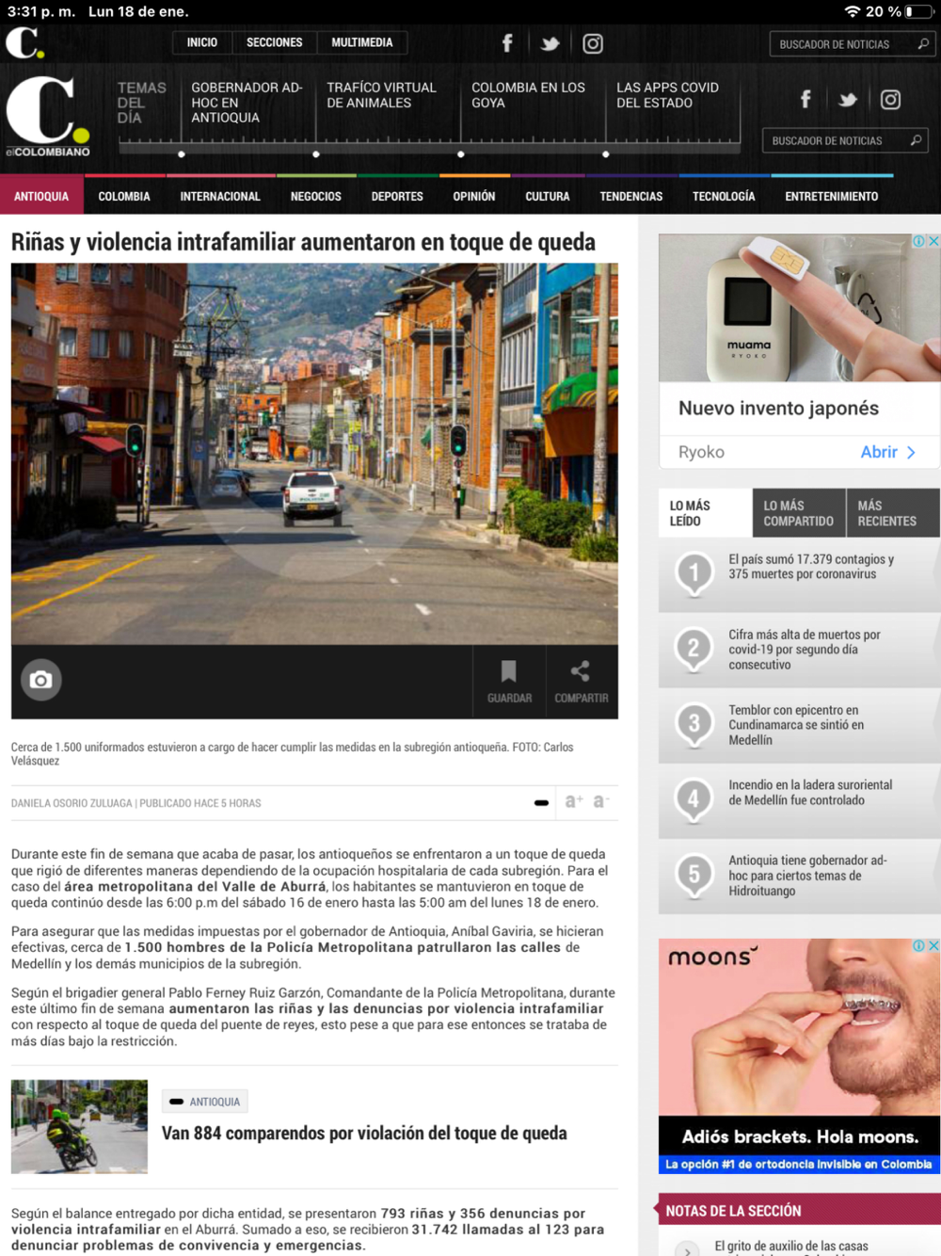Tap the small C logo in the top strip
This screenshot has width=941, height=1256.
point(24,42)
